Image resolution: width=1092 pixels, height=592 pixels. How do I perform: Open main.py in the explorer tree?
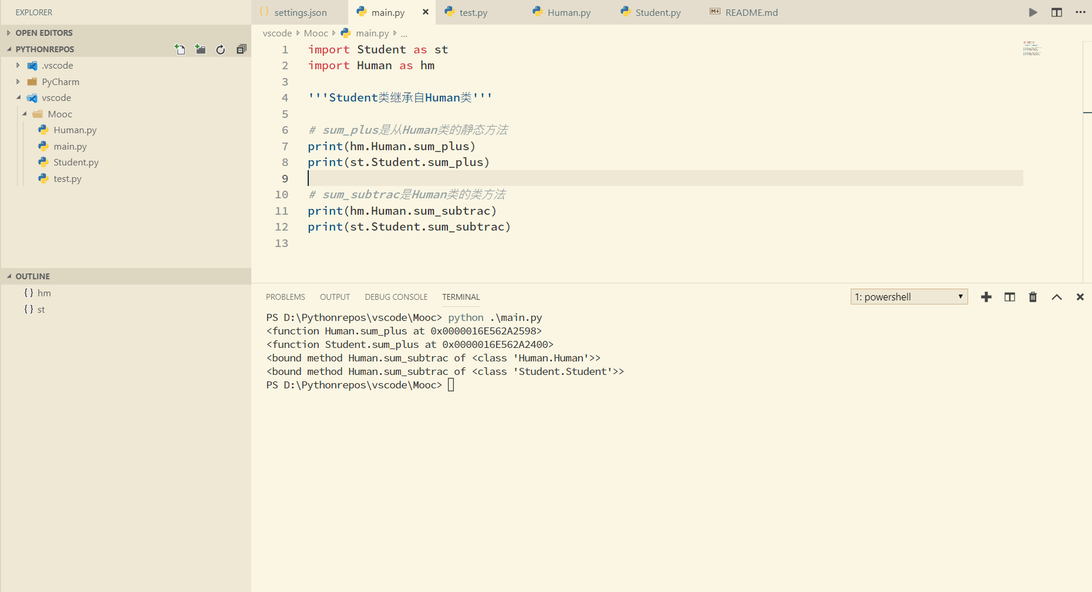[x=70, y=146]
